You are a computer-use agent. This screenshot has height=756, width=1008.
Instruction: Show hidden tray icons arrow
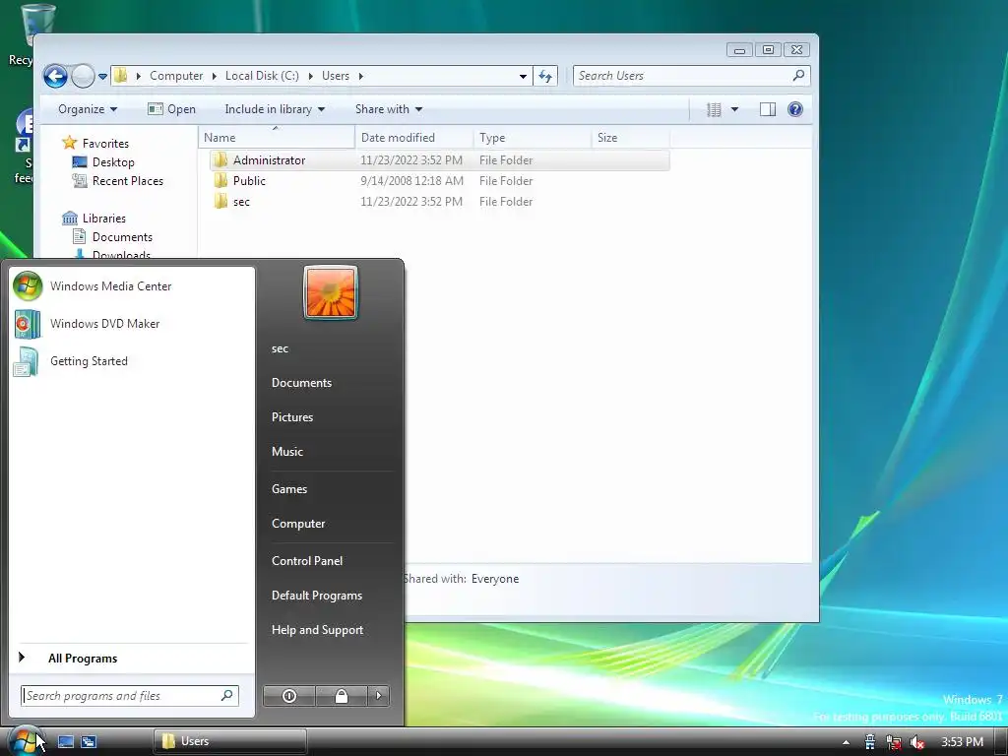click(x=846, y=742)
